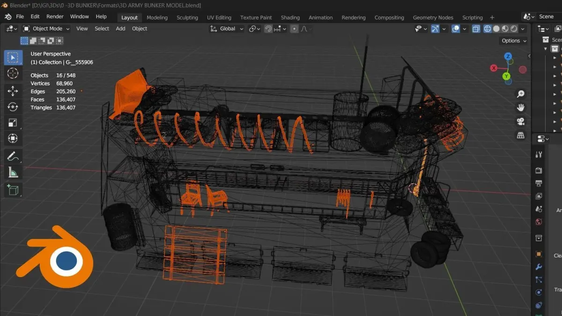This screenshot has width=562, height=316.
Task: Toggle viewport gizmos display
Action: pyautogui.click(x=435, y=29)
